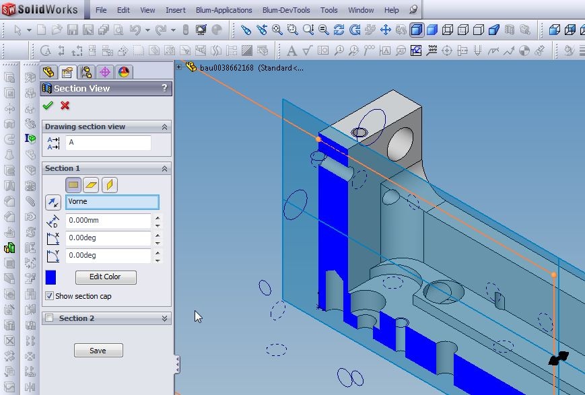This screenshot has width=585, height=395.
Task: Select the Zoom In/Out tool
Action: click(x=308, y=30)
